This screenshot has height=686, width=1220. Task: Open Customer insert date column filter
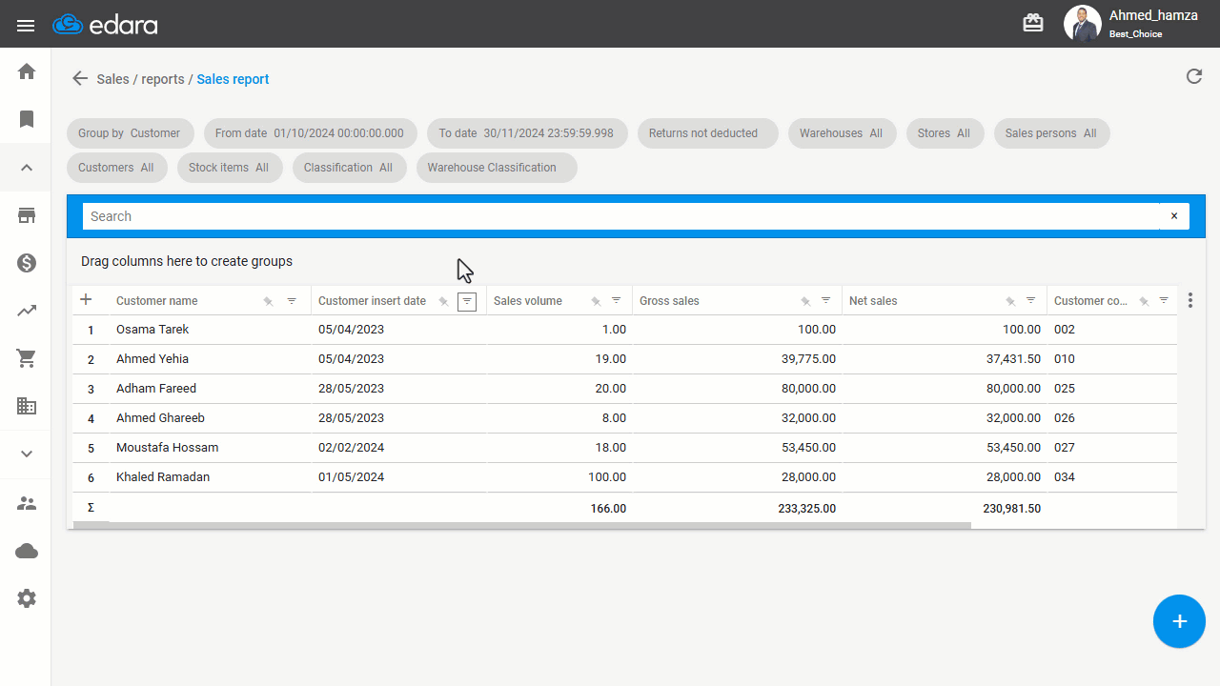[x=467, y=301]
